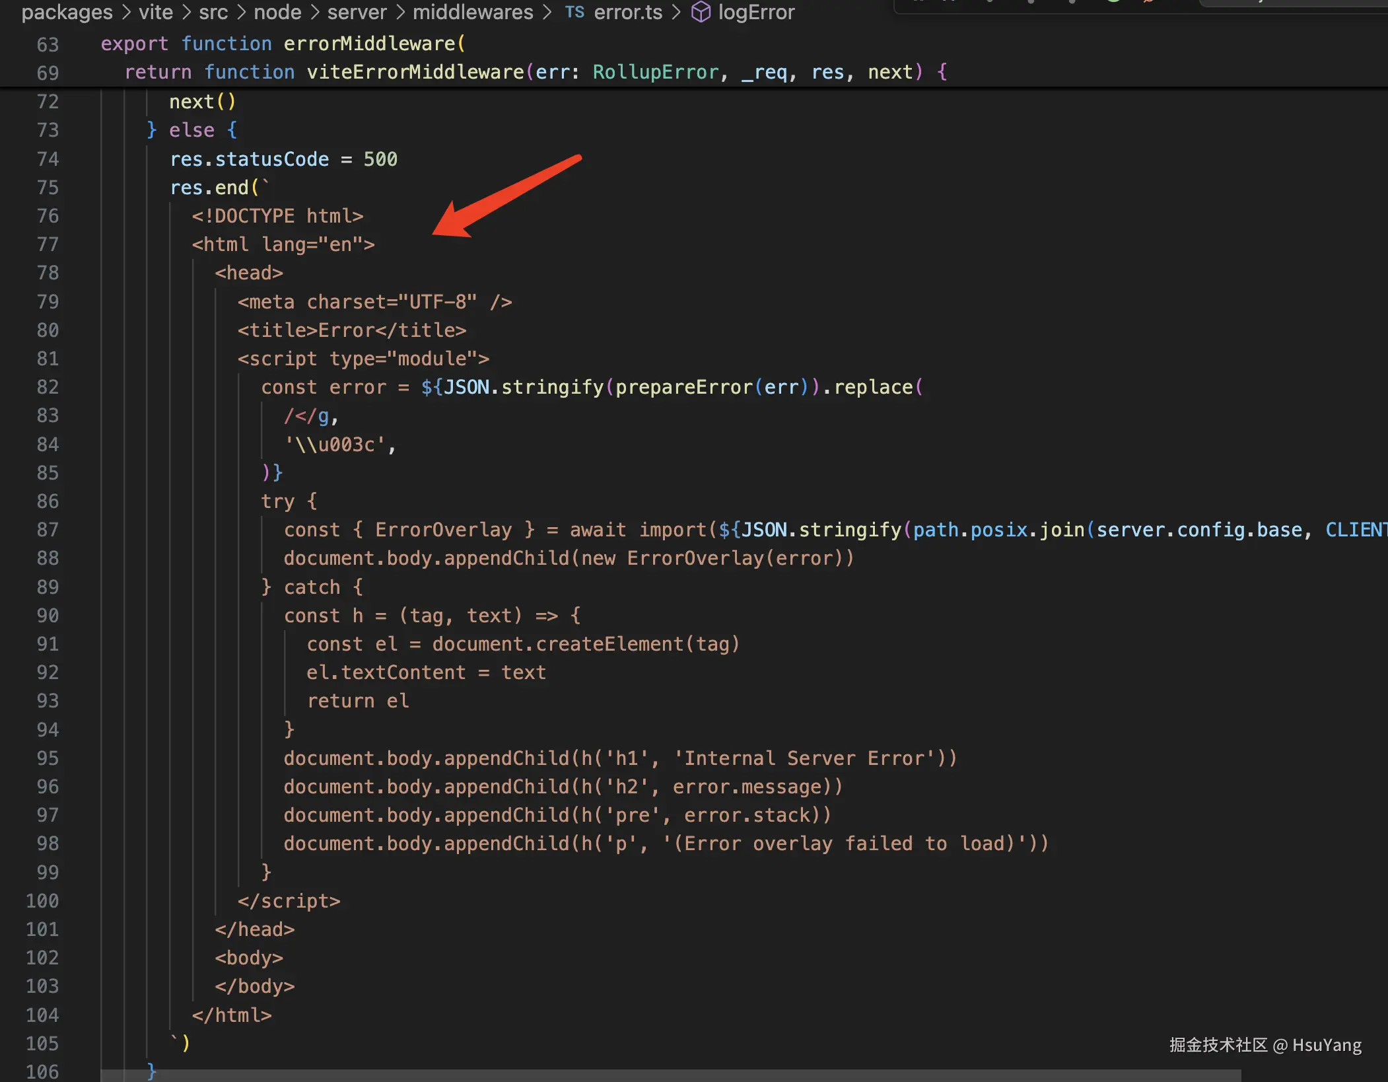Click the ErrorOverlay import identifier
Image resolution: width=1388 pixels, height=1082 pixels.
[x=443, y=530]
